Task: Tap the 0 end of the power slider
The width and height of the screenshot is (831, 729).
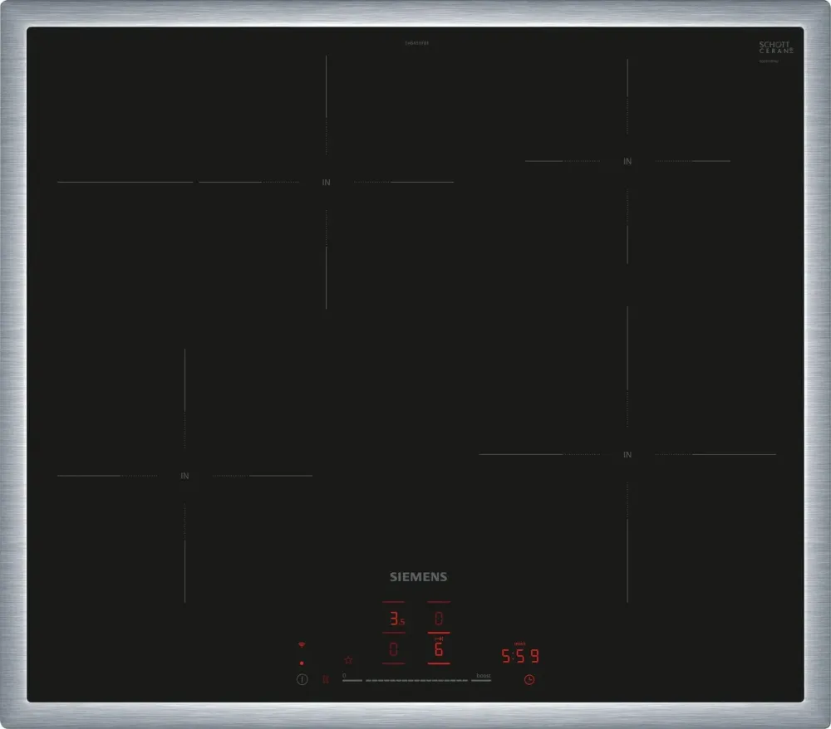Action: click(352, 680)
